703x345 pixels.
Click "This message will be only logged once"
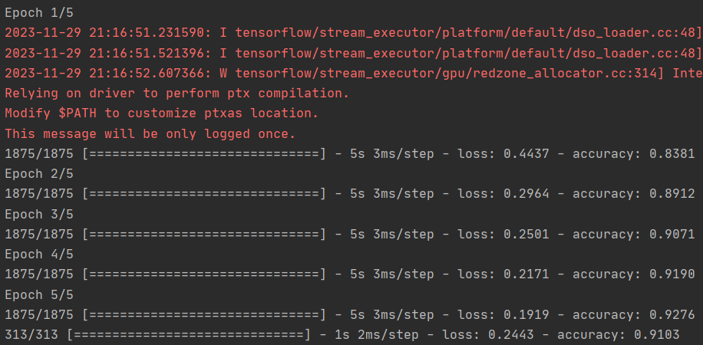pos(150,133)
